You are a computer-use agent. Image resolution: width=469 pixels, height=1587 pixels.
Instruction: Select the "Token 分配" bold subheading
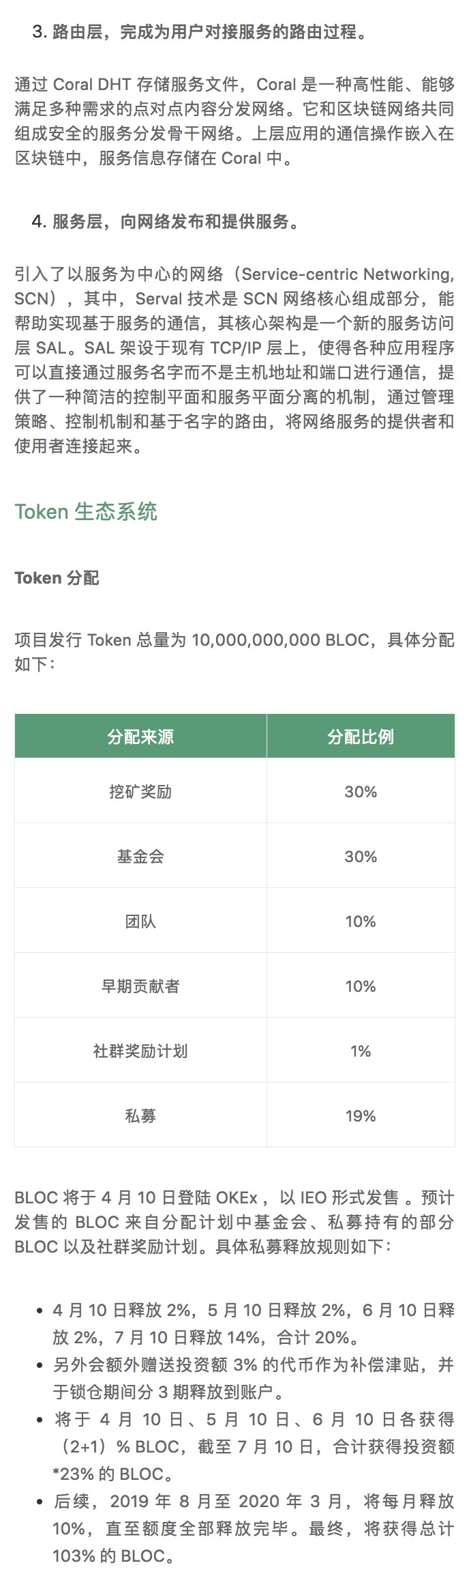point(57,578)
